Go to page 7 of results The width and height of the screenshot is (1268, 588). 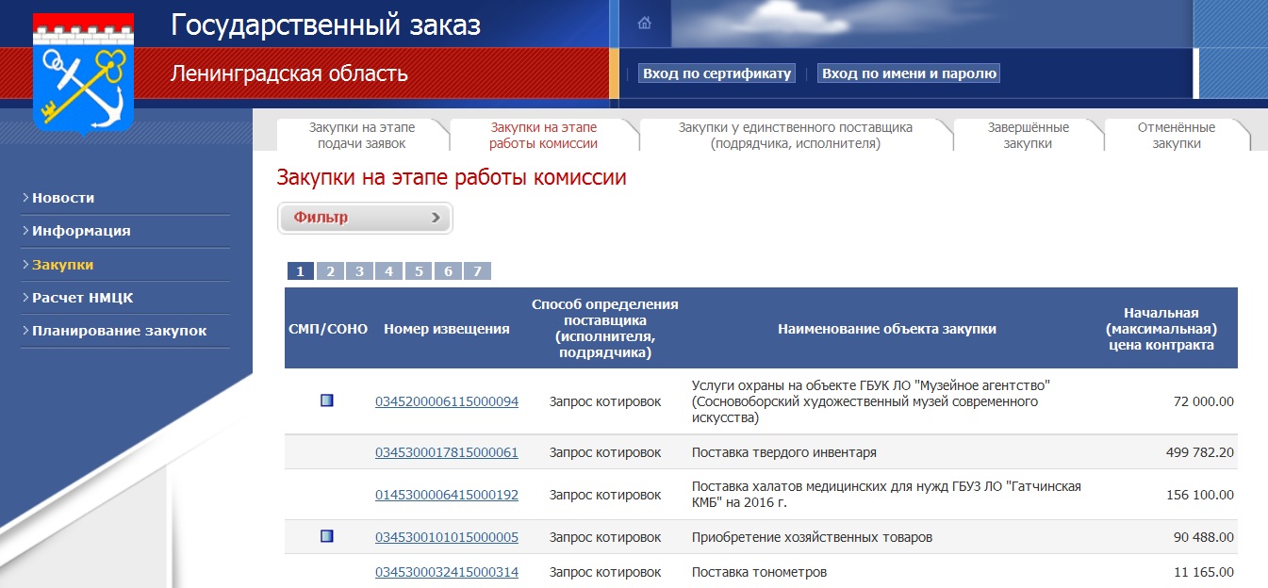pos(478,271)
